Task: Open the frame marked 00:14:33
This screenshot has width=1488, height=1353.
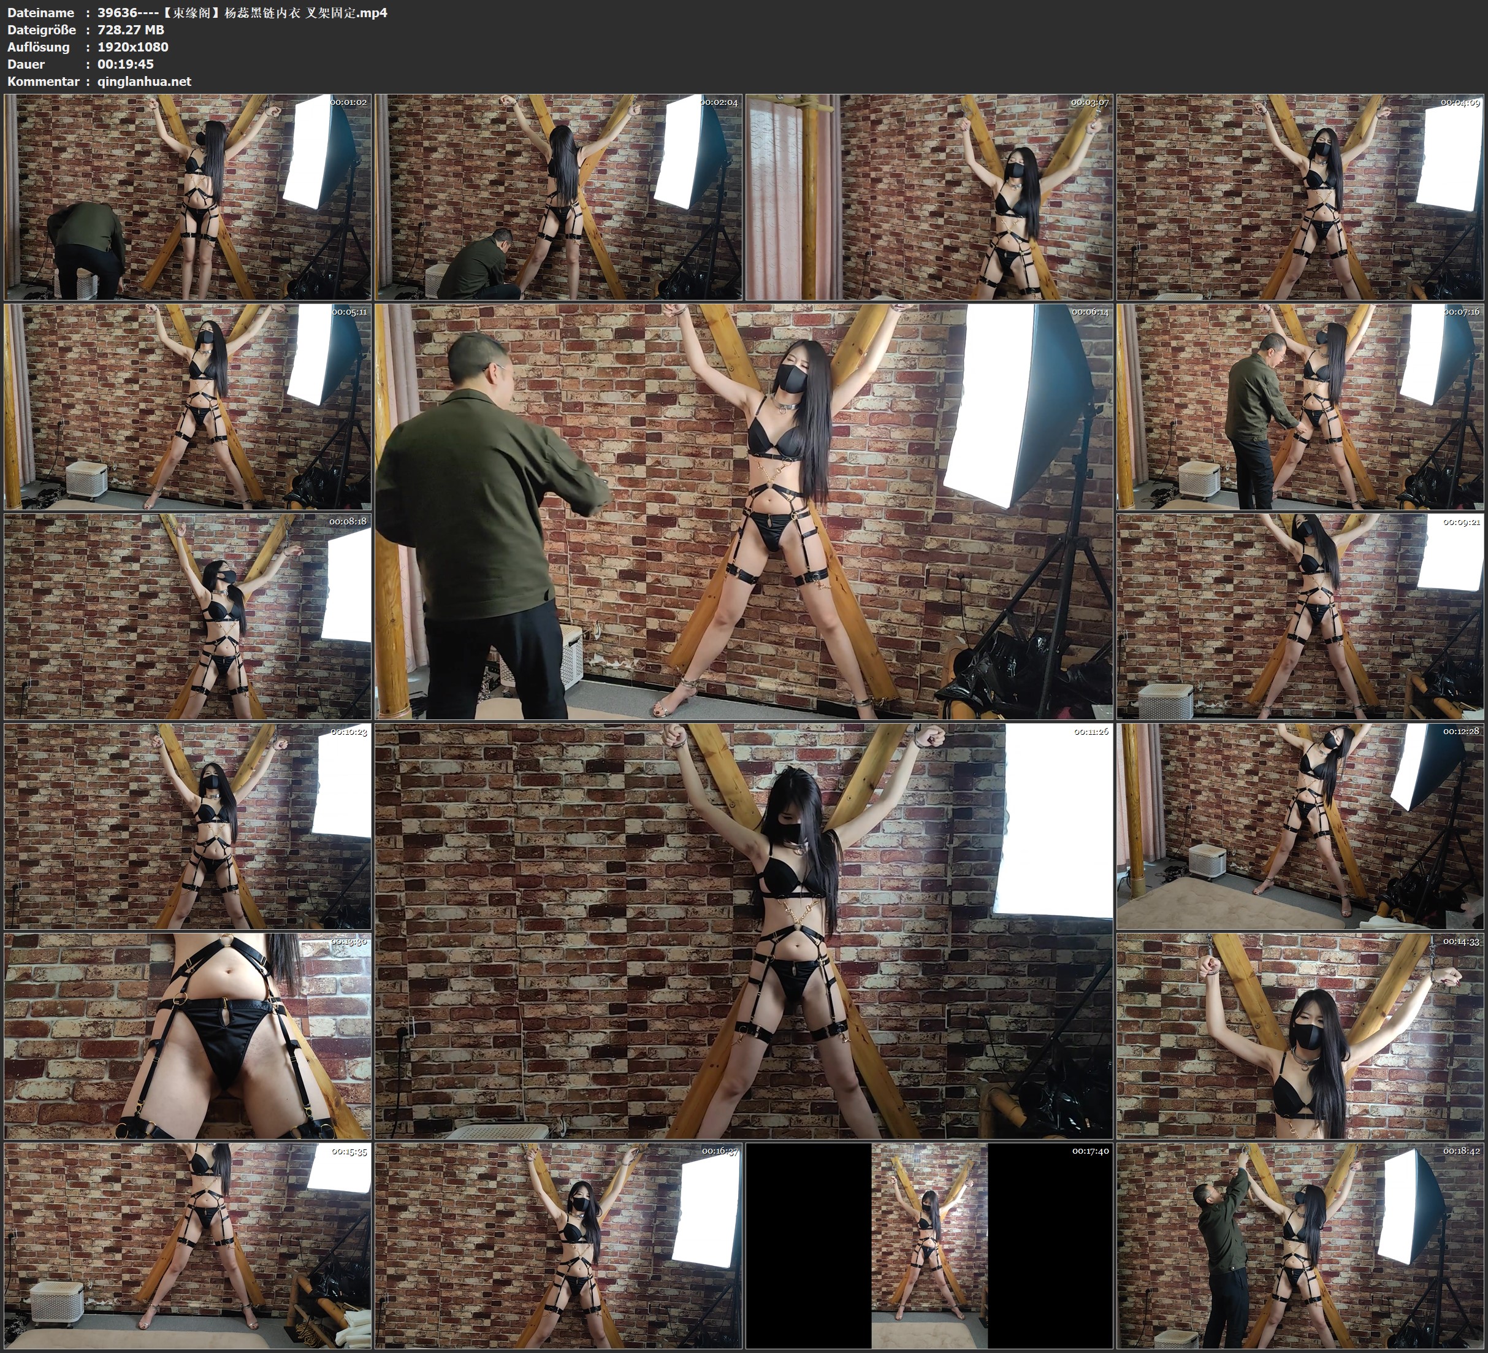Action: (x=1300, y=1036)
